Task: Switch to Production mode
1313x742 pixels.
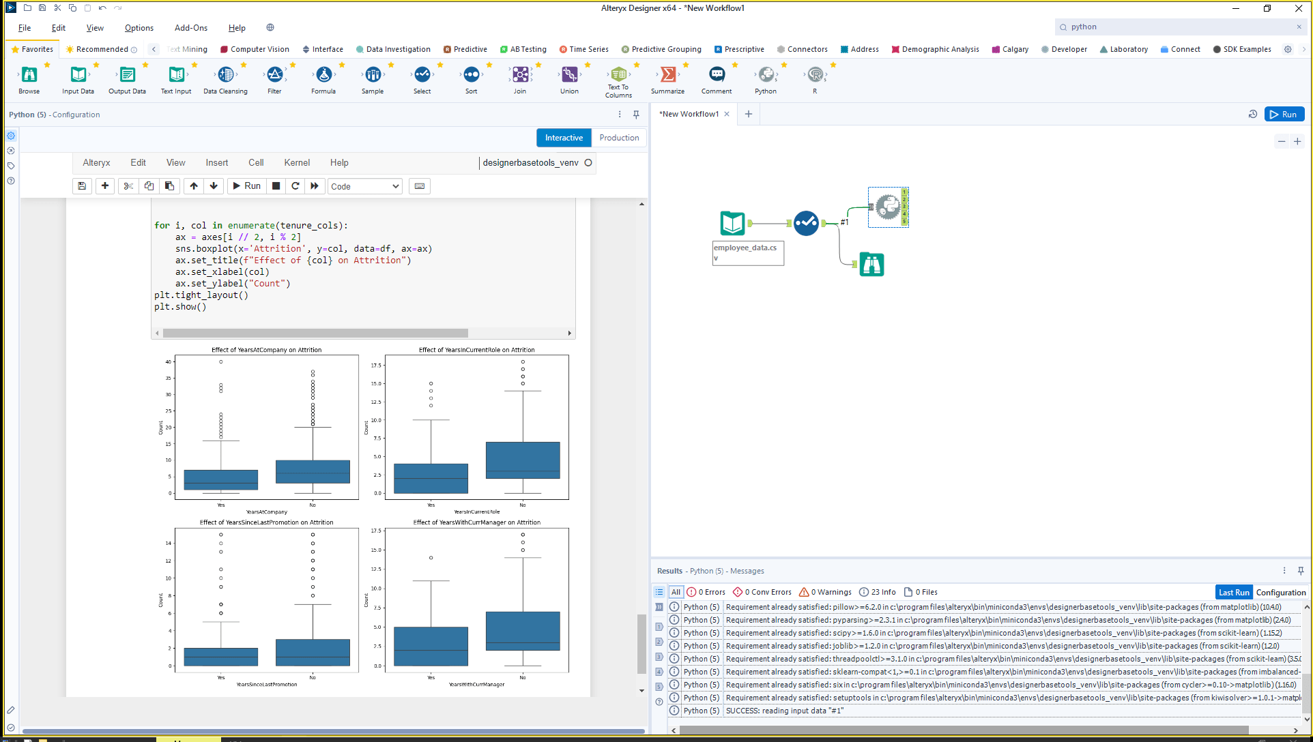Action: [x=618, y=138]
